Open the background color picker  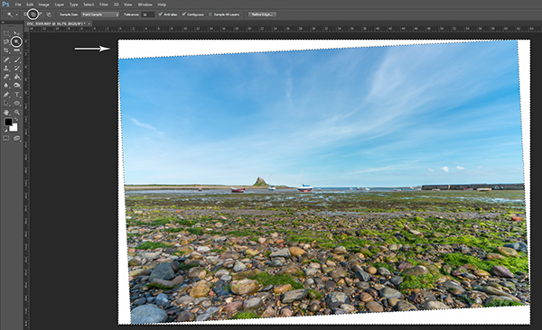[14, 128]
